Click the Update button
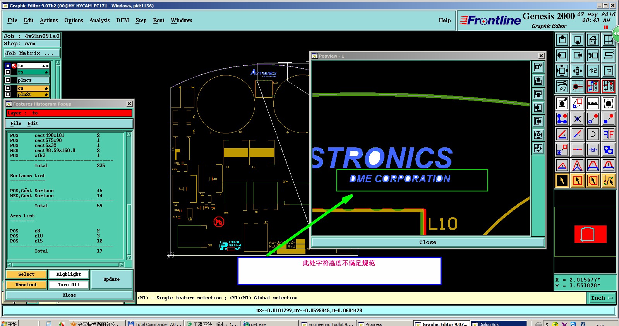The width and height of the screenshot is (619, 326). tap(111, 279)
